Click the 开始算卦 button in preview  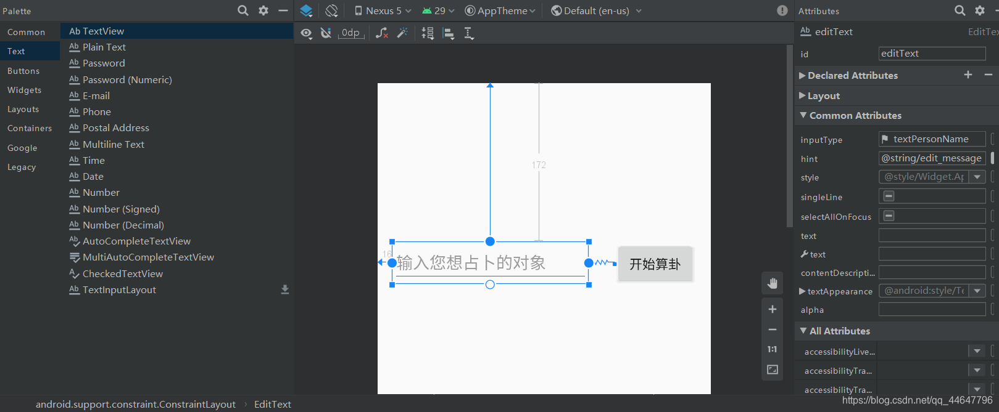click(x=655, y=264)
